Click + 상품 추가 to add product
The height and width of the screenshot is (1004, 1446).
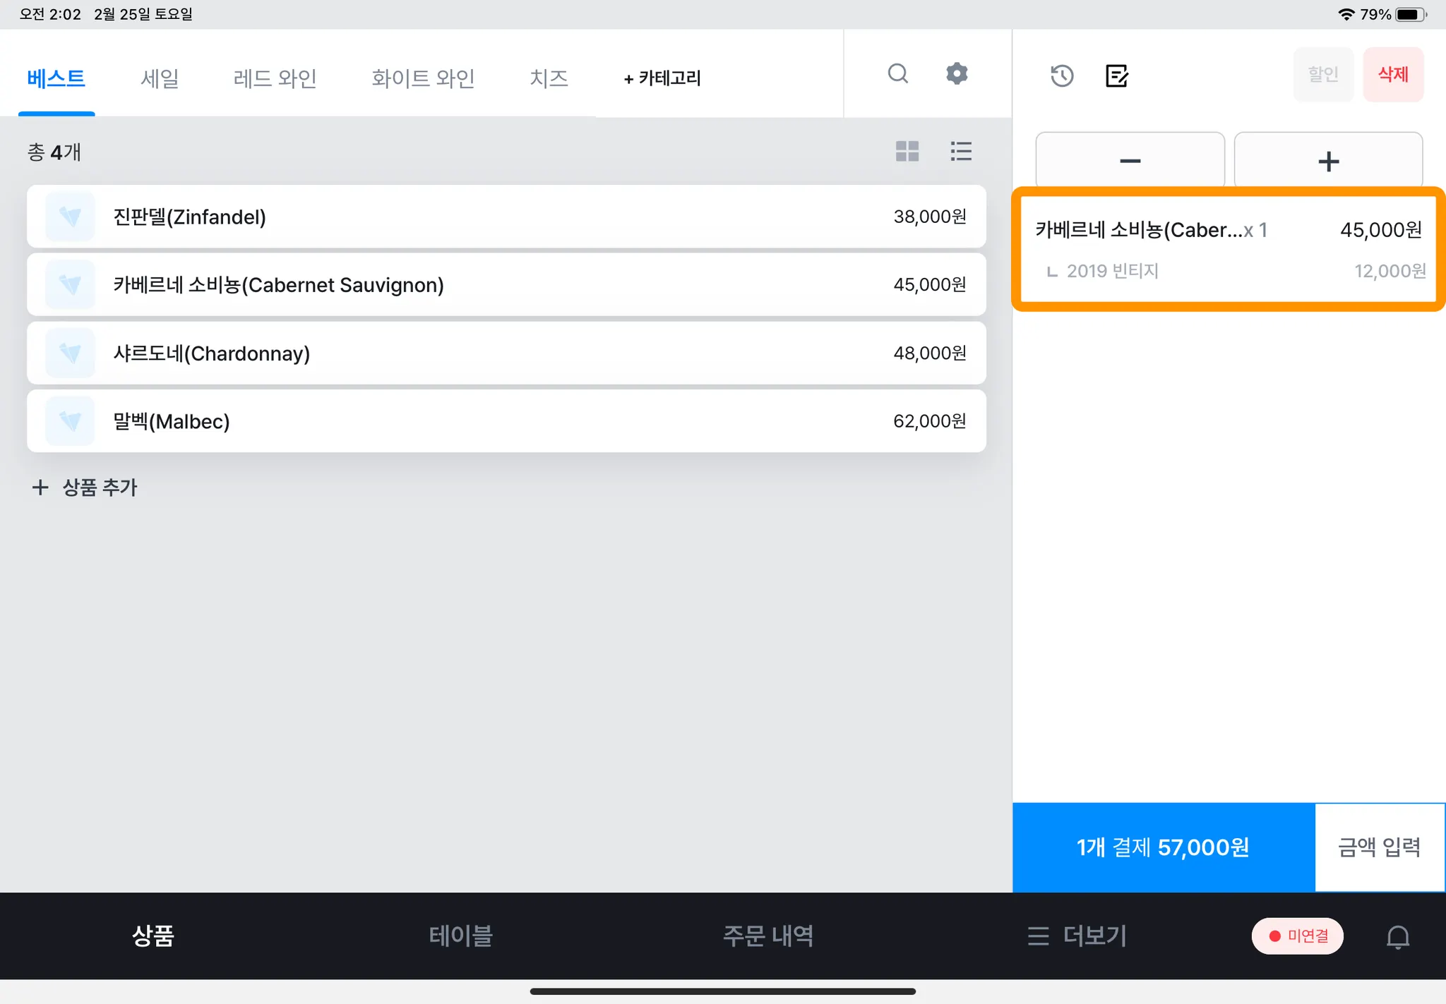click(x=85, y=487)
